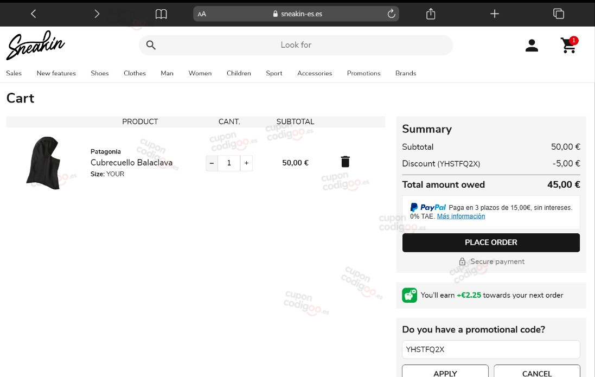Viewport: 595px width, 377px height.
Task: Click the Do you have a promotional code? heading
Action: [x=474, y=330]
